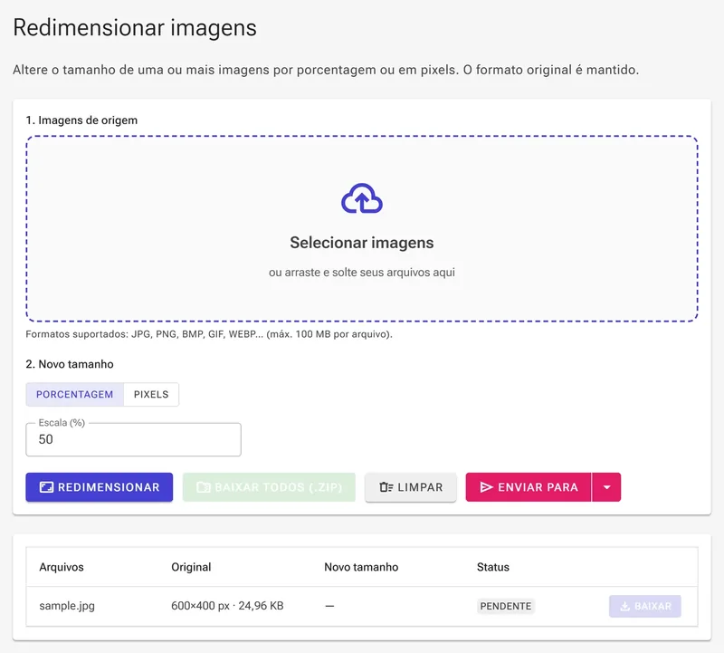
Task: Open the ENVIAR PARA dropdown arrow
Action: pyautogui.click(x=606, y=487)
